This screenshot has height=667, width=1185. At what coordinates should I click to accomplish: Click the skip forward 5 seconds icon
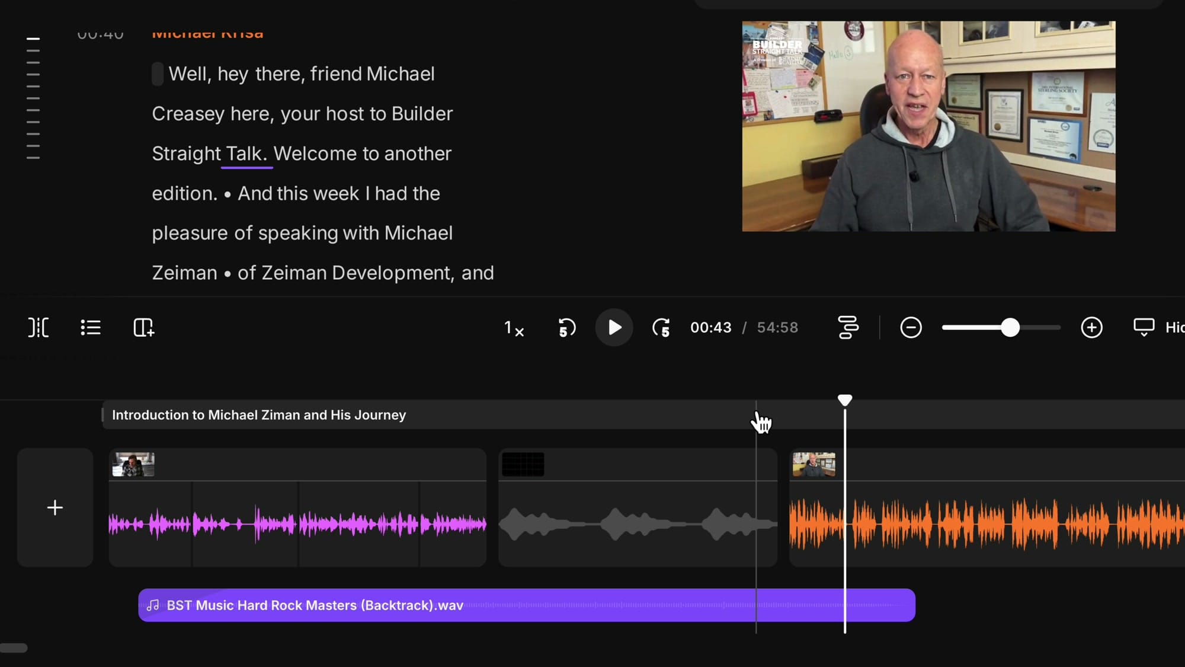point(662,327)
